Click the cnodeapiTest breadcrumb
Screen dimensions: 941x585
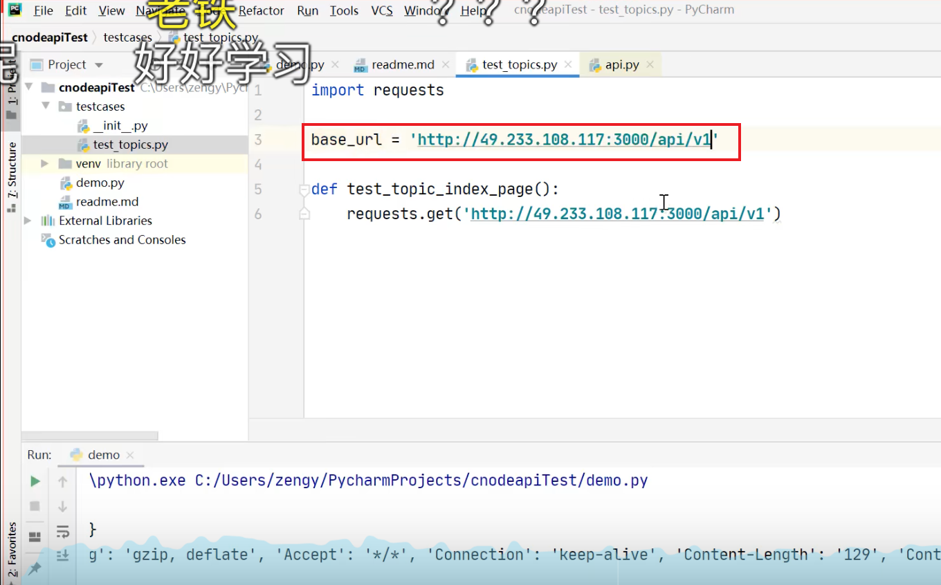tap(50, 37)
